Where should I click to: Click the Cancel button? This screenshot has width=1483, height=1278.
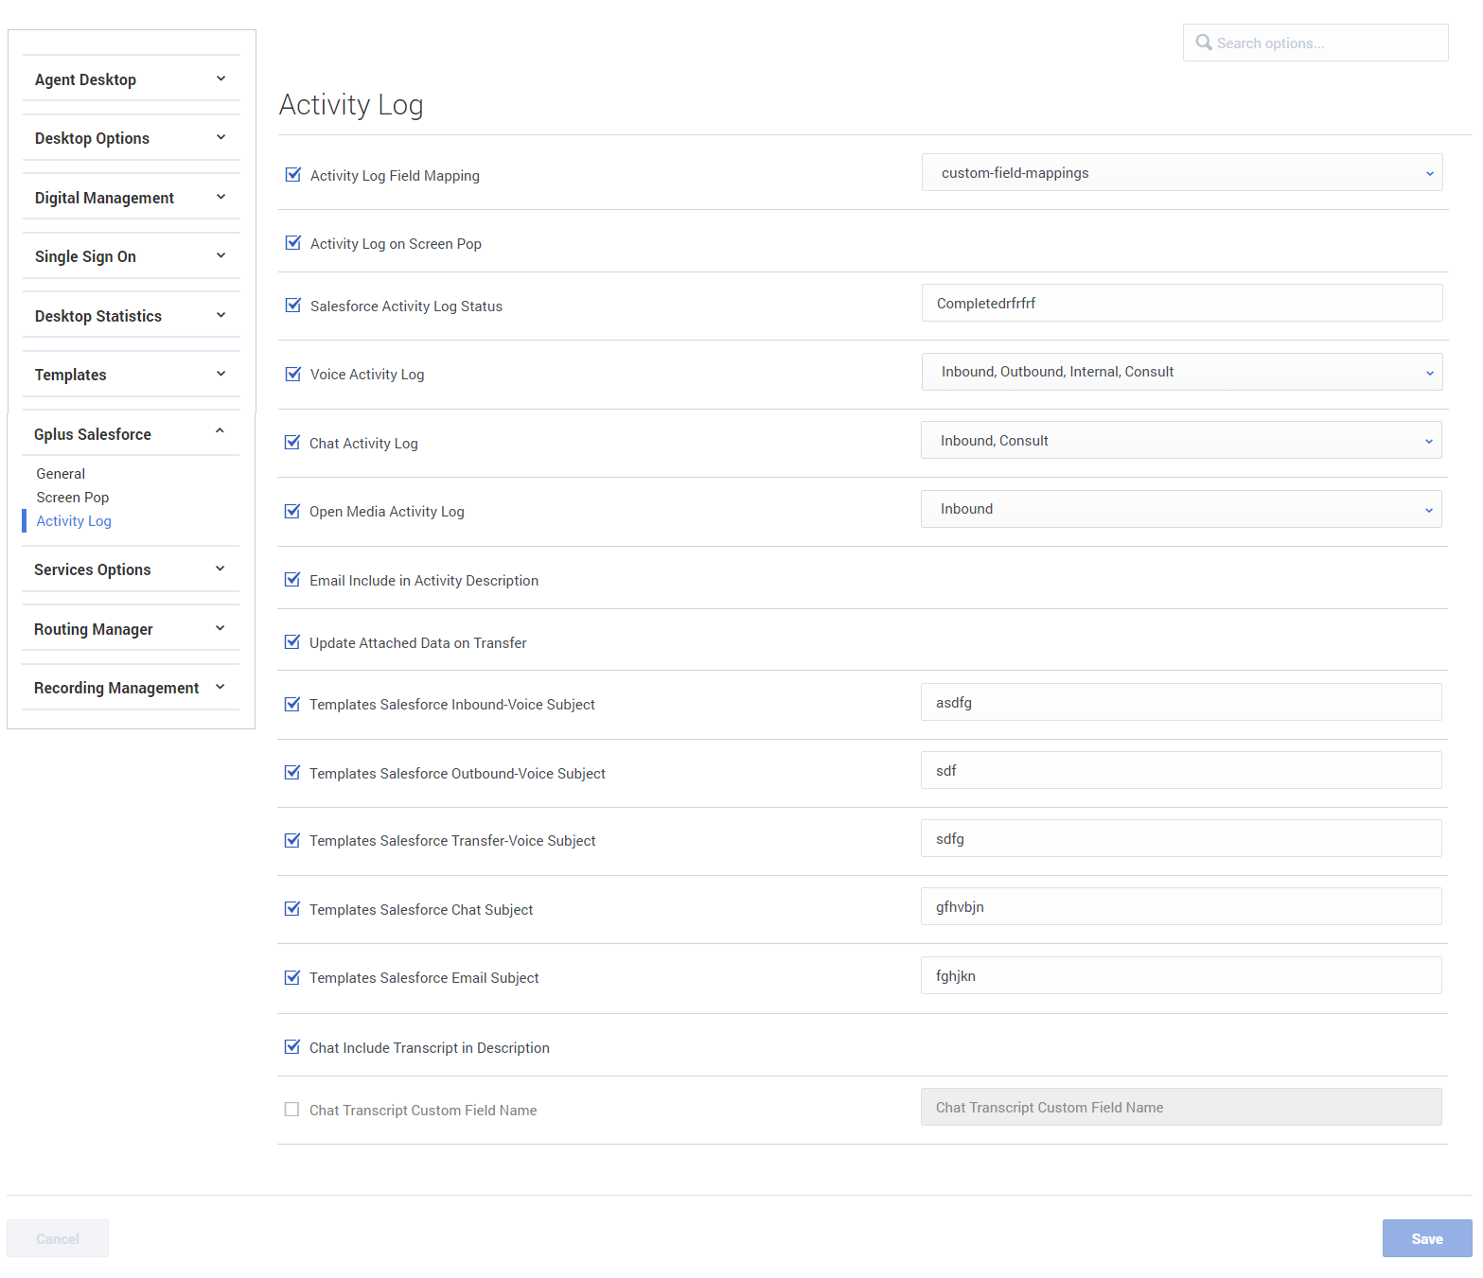click(58, 1238)
